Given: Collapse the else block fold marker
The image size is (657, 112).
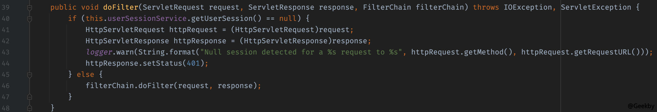Looking at the screenshot, I should pyautogui.click(x=30, y=75).
